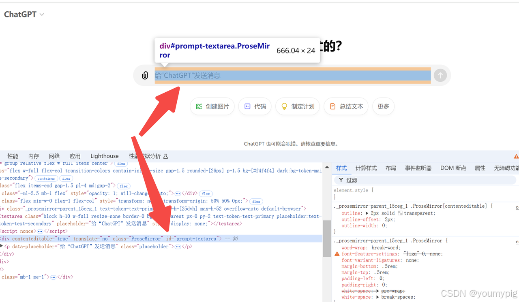Open the ChatGPT model selector dropdown
The width and height of the screenshot is (519, 302).
pyautogui.click(x=24, y=14)
